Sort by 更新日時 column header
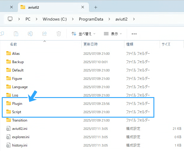The height and width of the screenshot is (151, 184). tap(91, 44)
